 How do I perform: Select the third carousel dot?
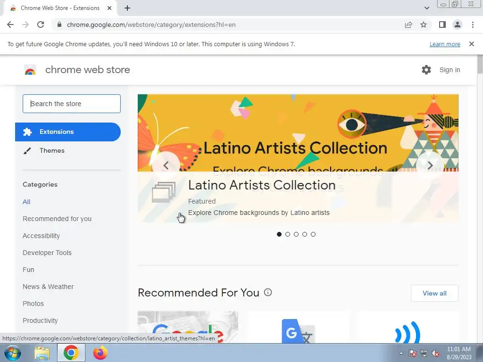point(296,234)
